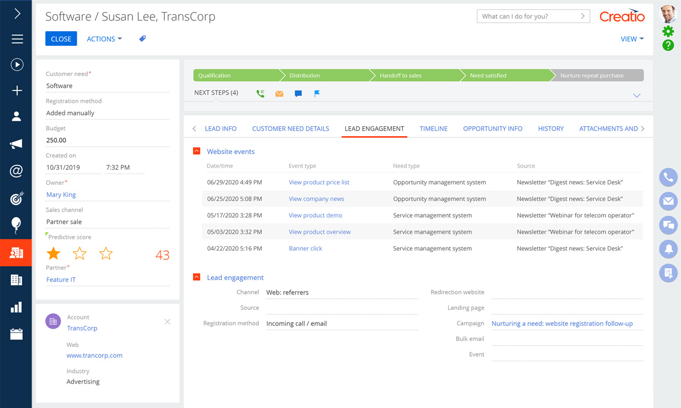Click the blue Close button
The height and width of the screenshot is (408, 681).
tap(61, 39)
